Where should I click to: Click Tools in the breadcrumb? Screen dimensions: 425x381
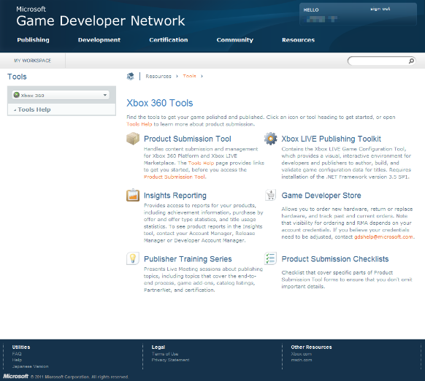click(189, 76)
